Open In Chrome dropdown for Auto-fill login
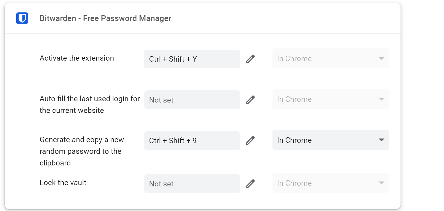Viewport: 444px width, 211px height. click(x=330, y=99)
